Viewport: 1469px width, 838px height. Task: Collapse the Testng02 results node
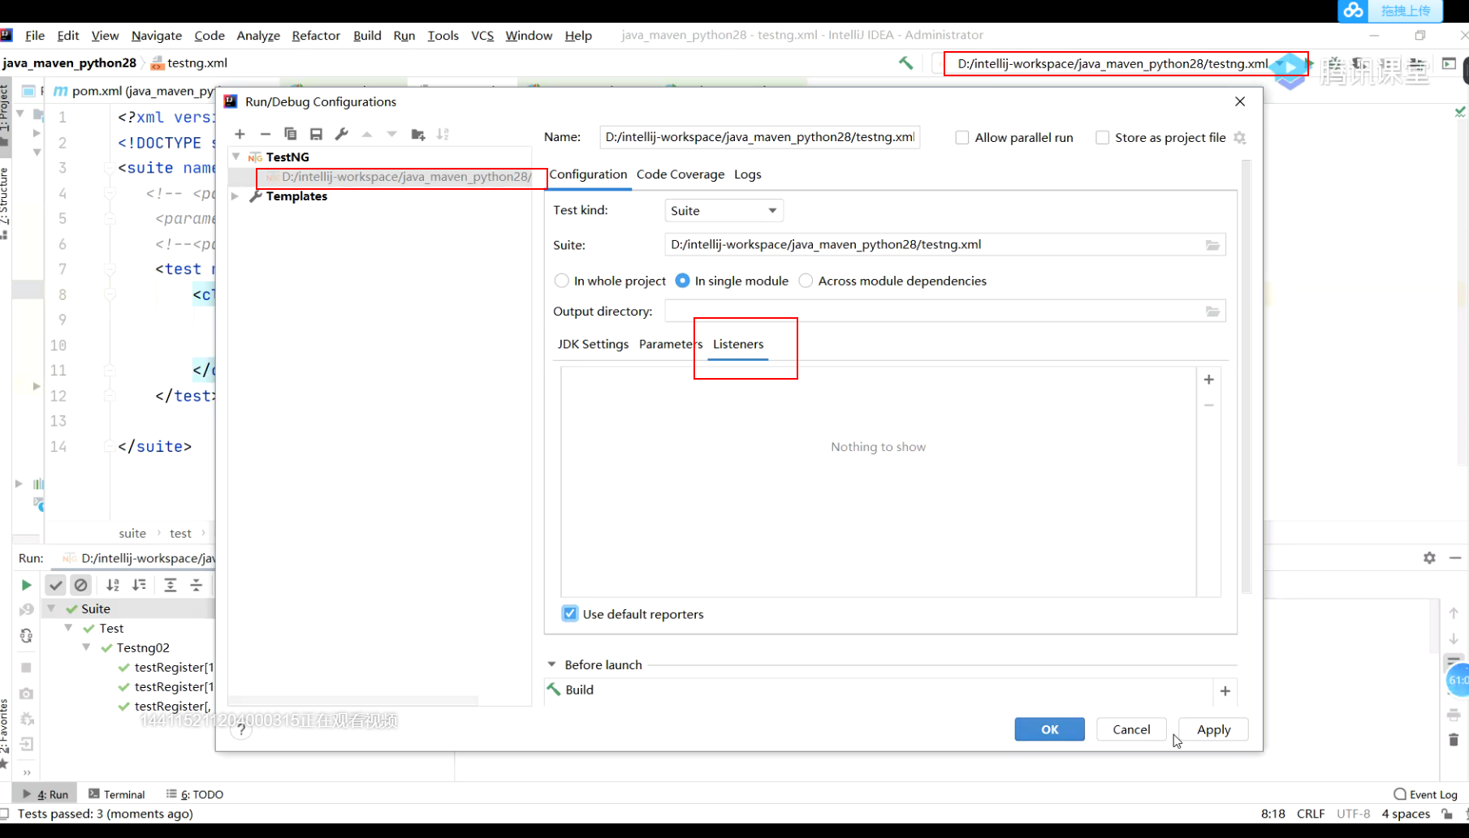(86, 647)
